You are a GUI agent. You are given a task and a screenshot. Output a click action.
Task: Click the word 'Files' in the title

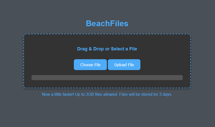119,23
